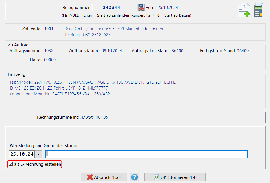
Task: Open help via the blue question mark
Action: (135, 177)
